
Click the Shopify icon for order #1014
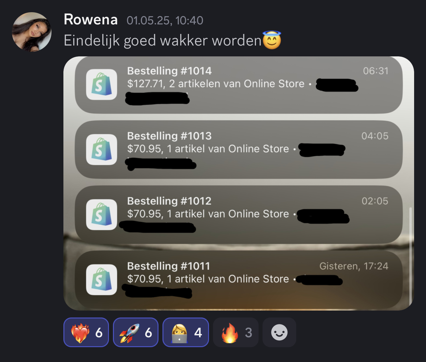tap(102, 84)
